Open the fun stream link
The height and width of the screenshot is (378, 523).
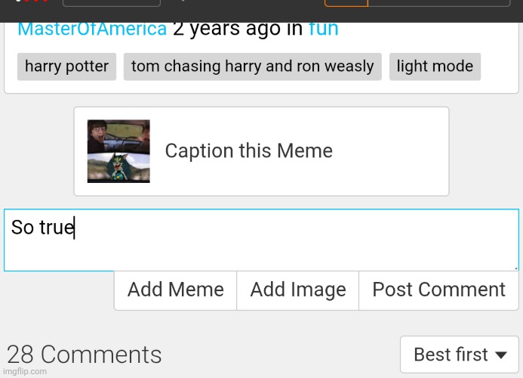pyautogui.click(x=323, y=29)
